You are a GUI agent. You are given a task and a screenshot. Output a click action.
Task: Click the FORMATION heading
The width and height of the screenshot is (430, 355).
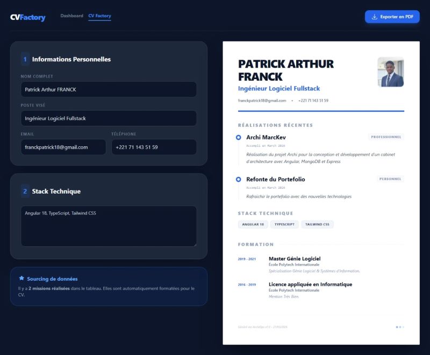click(256, 244)
